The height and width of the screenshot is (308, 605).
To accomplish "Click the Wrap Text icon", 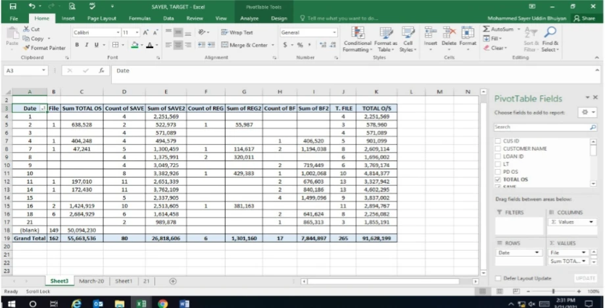I will 225,32.
